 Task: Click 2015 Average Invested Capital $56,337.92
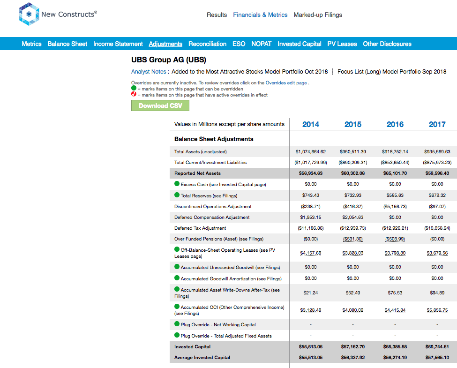pos(353,358)
